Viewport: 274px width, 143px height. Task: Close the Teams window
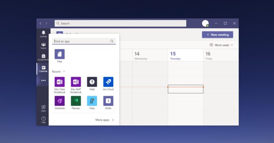click(234, 24)
